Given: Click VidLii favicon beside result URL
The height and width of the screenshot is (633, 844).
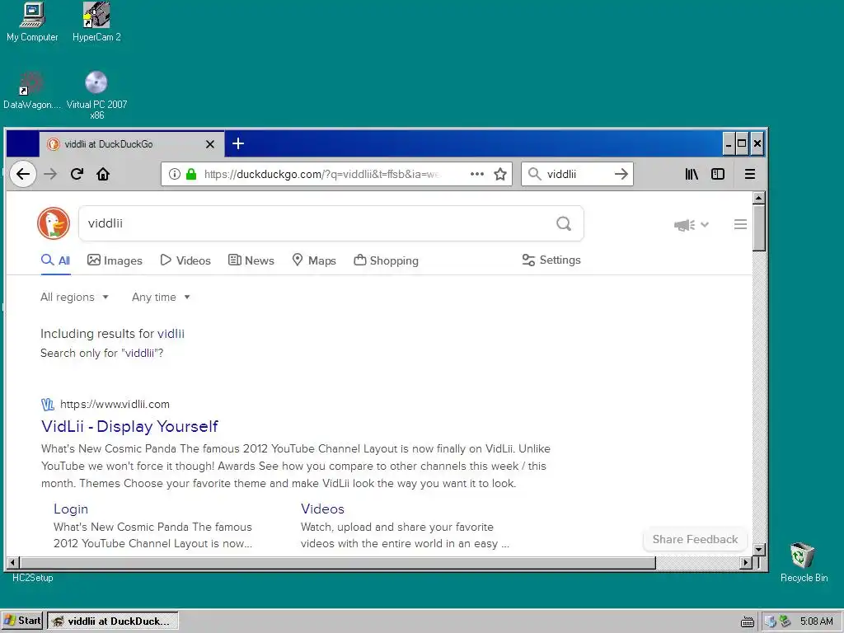Looking at the screenshot, I should [x=47, y=404].
